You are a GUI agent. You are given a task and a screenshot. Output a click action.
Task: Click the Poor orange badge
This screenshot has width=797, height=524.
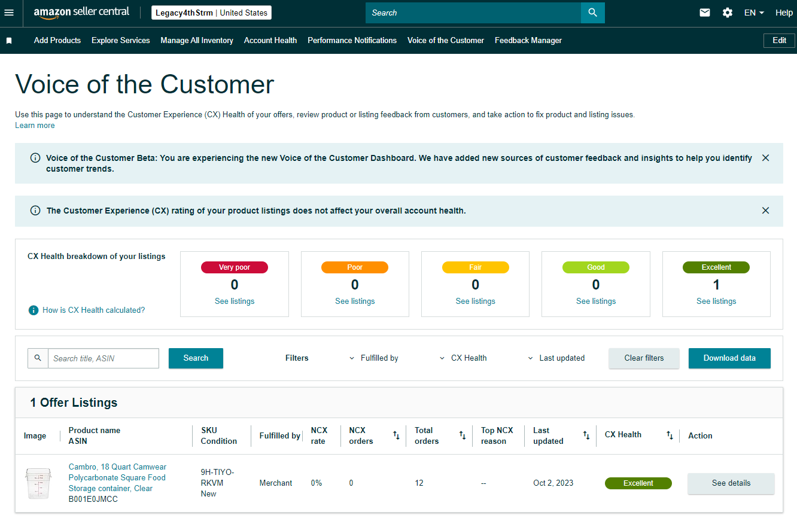tap(355, 267)
